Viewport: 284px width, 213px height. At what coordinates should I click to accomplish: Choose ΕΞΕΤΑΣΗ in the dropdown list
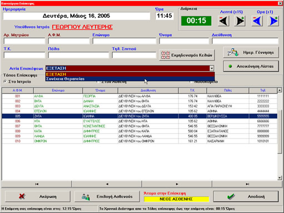pyautogui.click(x=130, y=74)
